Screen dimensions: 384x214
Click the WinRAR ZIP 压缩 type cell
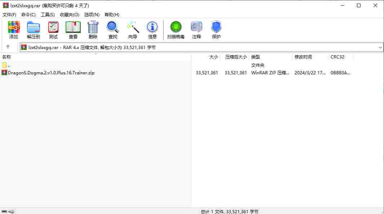[270, 73]
